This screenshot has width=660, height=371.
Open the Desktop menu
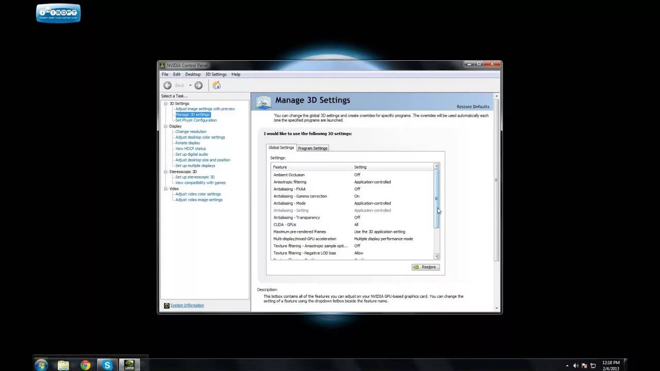click(x=193, y=74)
